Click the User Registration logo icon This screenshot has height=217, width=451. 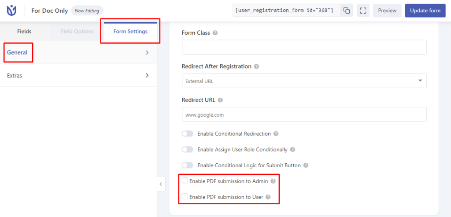tap(11, 11)
